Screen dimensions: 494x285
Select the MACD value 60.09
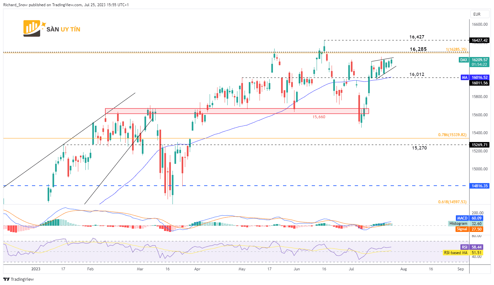(x=476, y=218)
